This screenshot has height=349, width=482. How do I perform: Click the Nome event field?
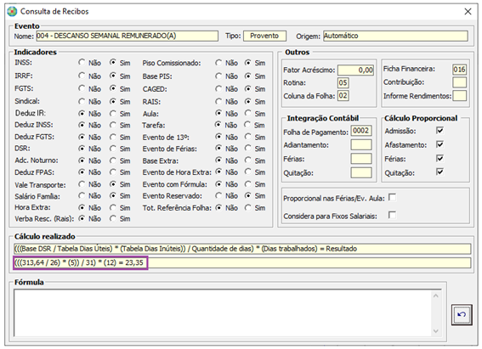pos(127,36)
